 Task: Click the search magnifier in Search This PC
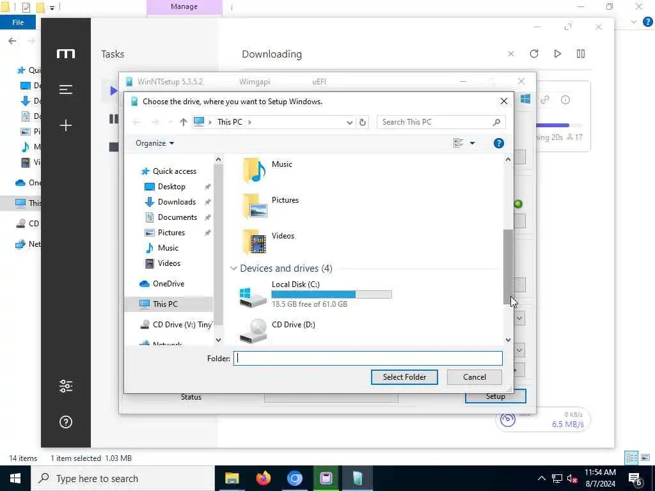point(496,122)
